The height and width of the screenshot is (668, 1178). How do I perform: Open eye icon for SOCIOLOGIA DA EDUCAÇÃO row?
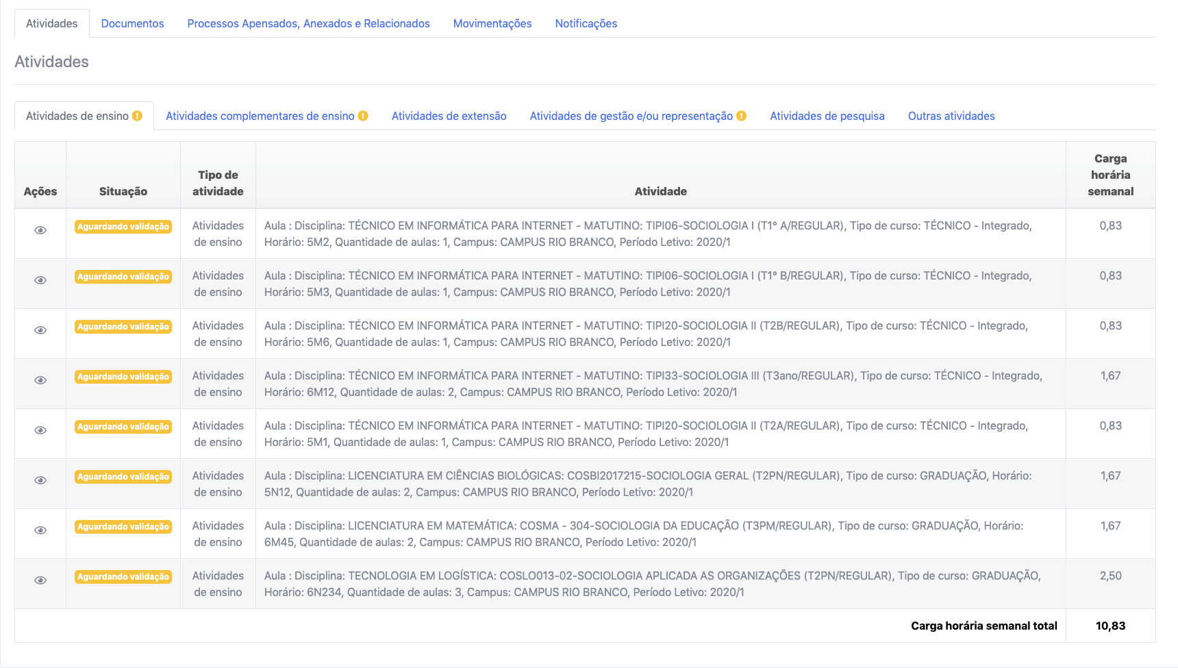coord(40,530)
